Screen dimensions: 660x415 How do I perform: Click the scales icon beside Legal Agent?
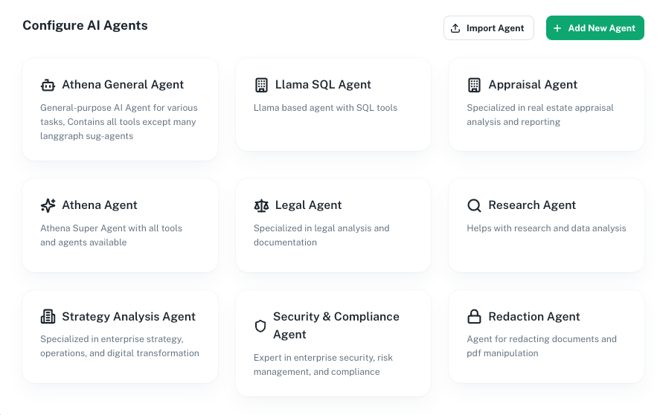pyautogui.click(x=261, y=205)
